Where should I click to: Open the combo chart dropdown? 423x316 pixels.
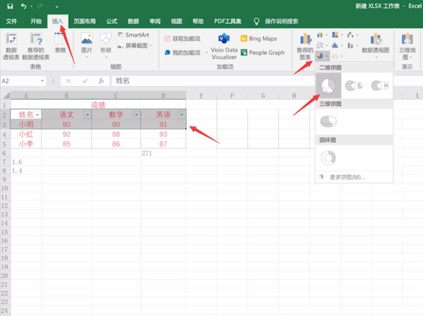click(x=352, y=45)
